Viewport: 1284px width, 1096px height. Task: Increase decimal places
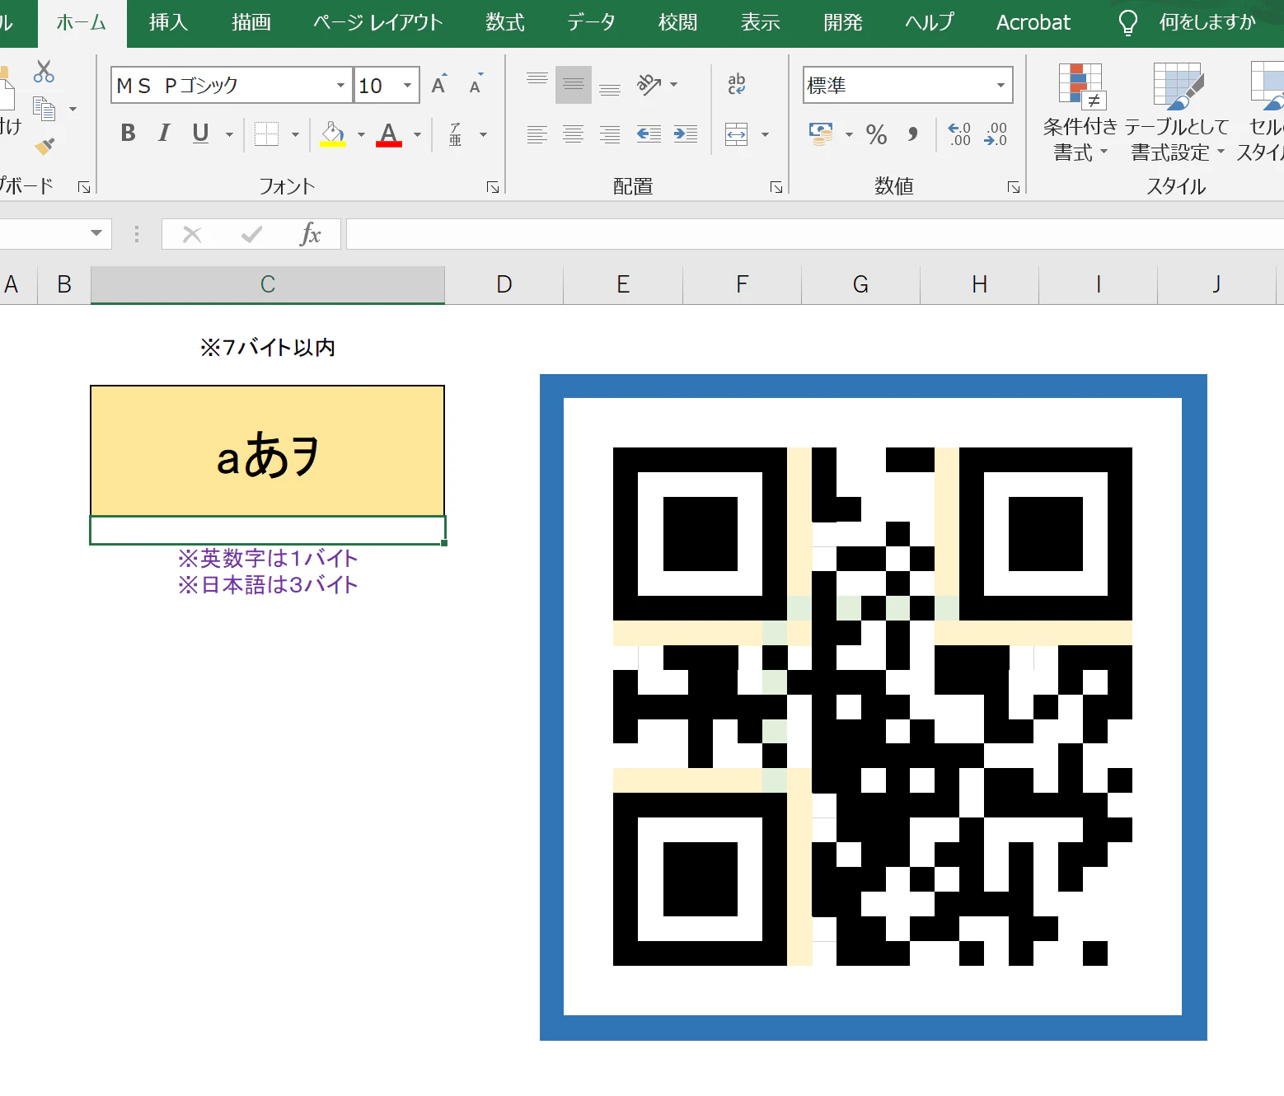tap(959, 134)
